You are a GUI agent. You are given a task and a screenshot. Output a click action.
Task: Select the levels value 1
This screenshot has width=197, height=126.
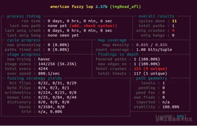pos(164,83)
